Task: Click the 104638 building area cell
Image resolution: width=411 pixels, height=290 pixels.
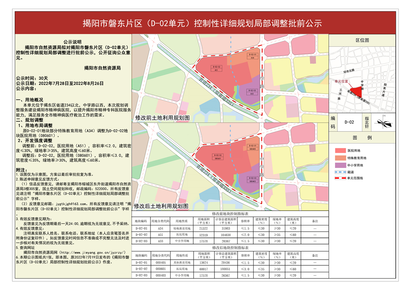Action: (x=226, y=235)
